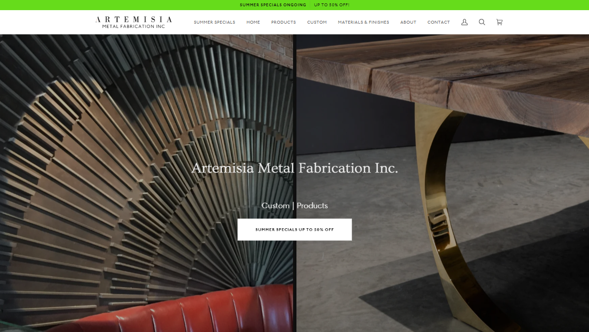Image resolution: width=589 pixels, height=332 pixels.
Task: Click the search magnifier icon
Action: pyautogui.click(x=482, y=22)
